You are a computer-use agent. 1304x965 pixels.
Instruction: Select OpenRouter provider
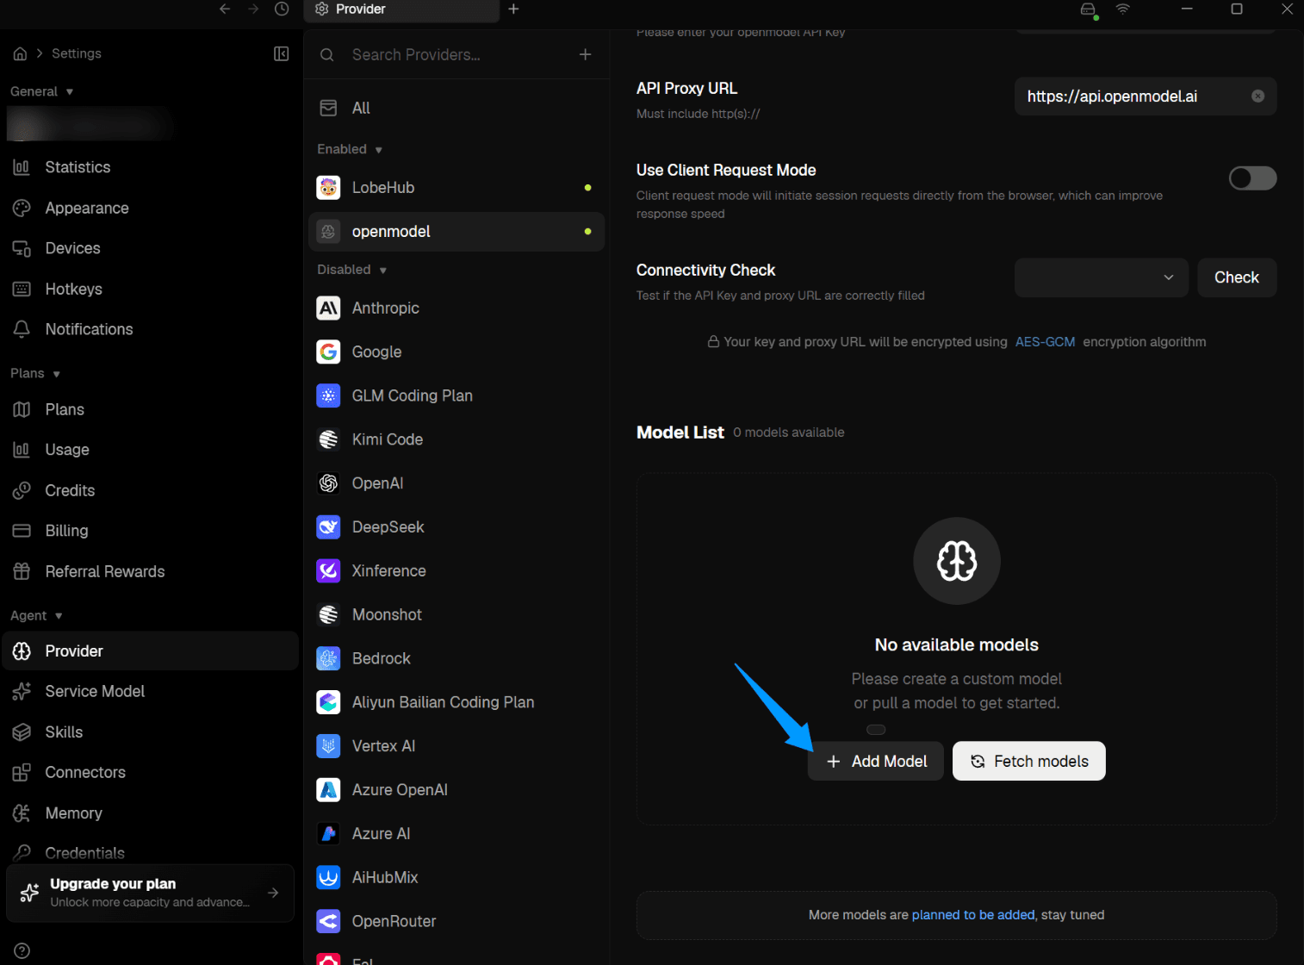tap(456, 921)
